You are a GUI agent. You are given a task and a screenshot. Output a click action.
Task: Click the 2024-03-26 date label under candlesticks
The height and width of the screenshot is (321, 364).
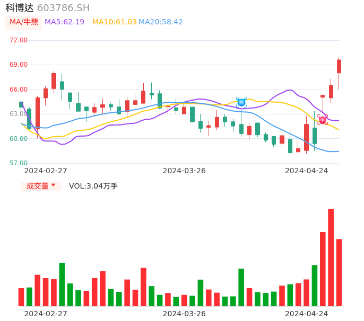184,171
